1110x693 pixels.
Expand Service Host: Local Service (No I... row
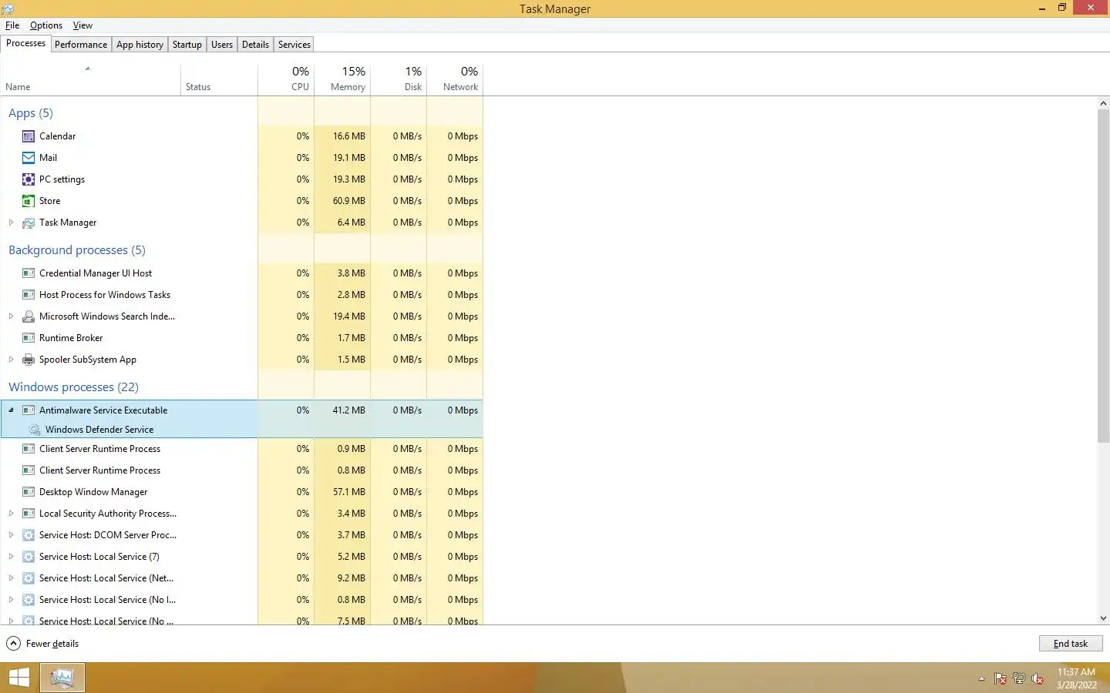[11, 600]
